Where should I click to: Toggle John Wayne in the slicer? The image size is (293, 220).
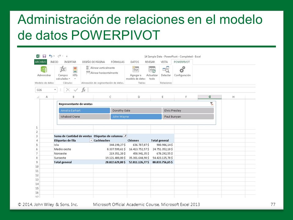pos(136,116)
